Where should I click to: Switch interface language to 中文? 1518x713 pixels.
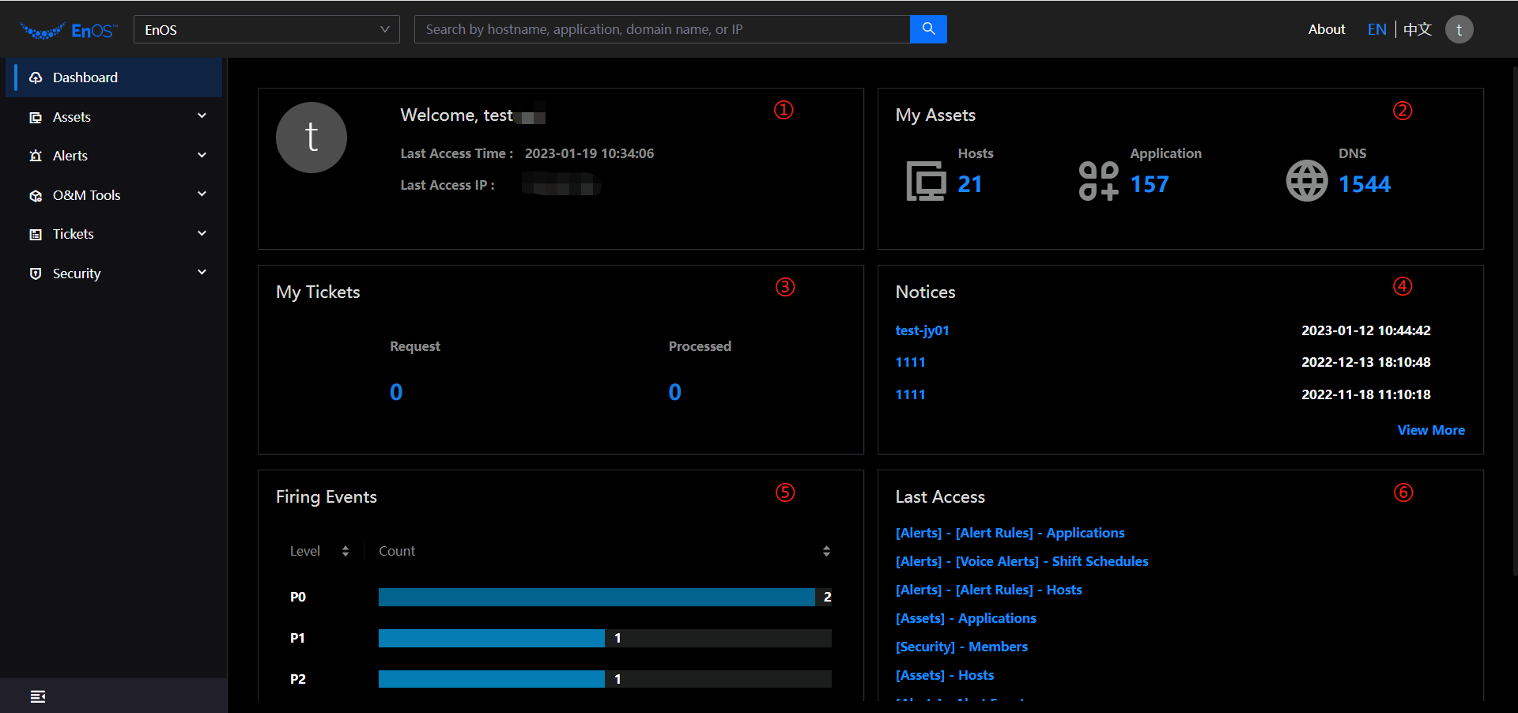[1417, 28]
